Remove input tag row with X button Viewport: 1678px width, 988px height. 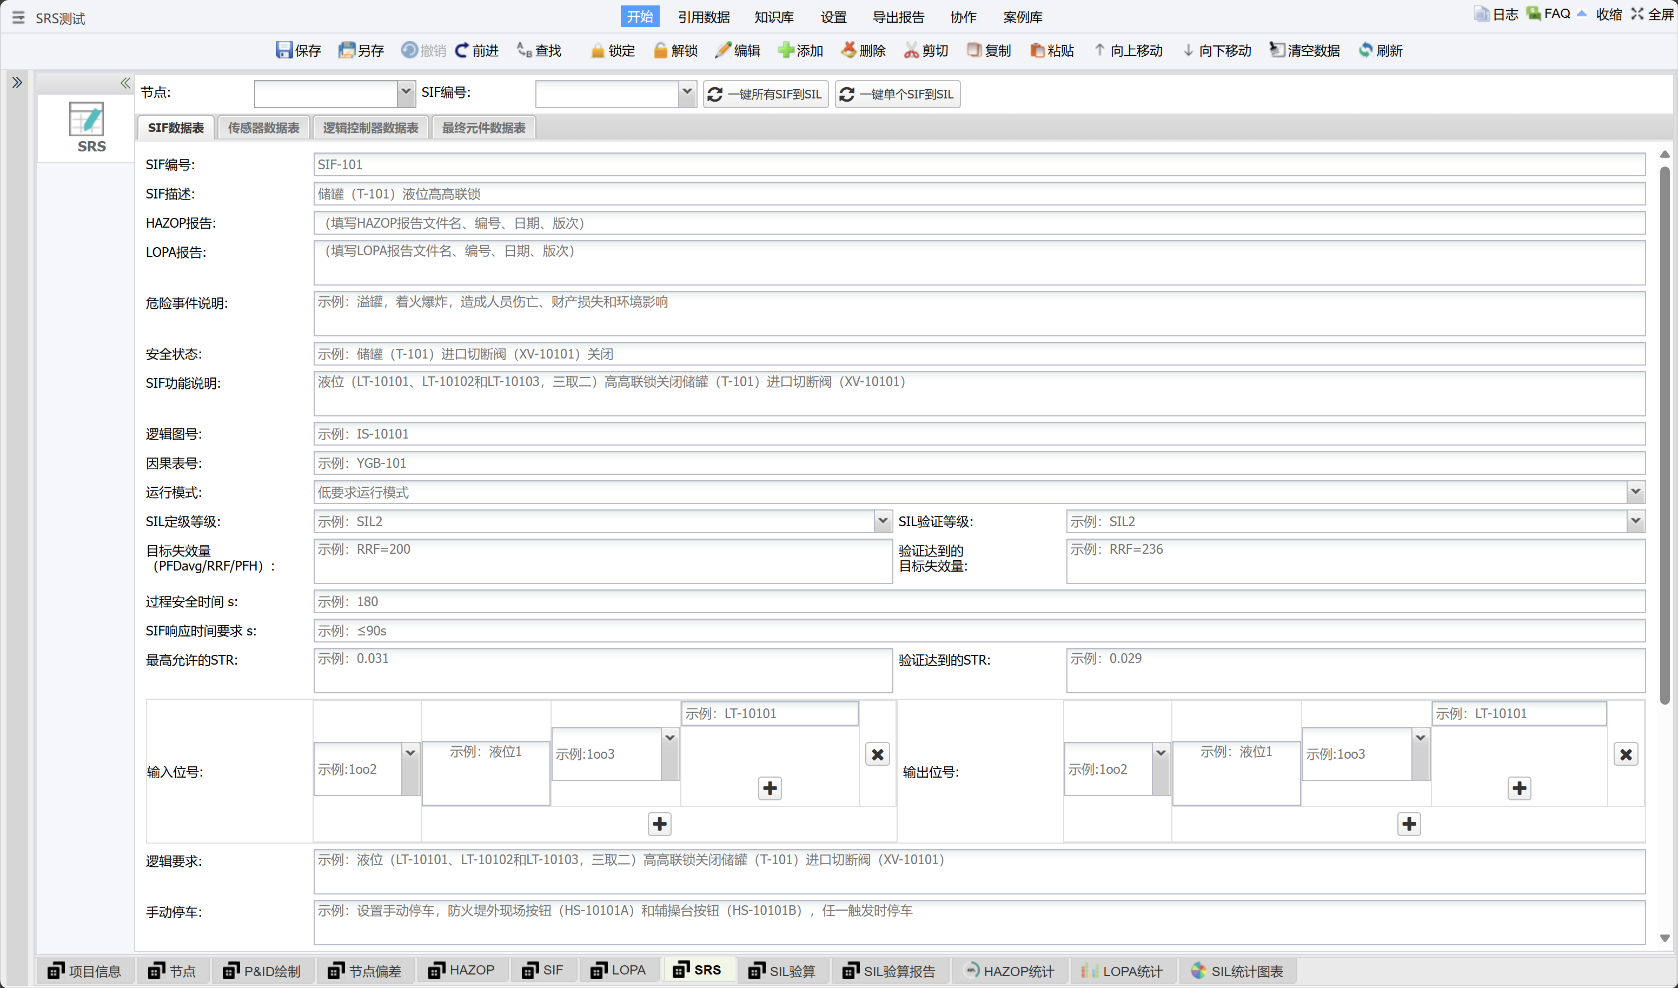coord(877,754)
